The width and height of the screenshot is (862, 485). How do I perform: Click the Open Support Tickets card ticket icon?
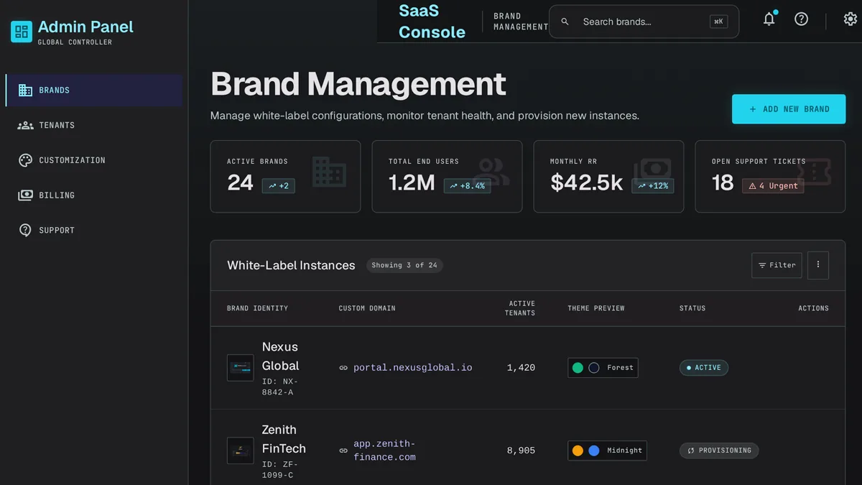tap(815, 172)
